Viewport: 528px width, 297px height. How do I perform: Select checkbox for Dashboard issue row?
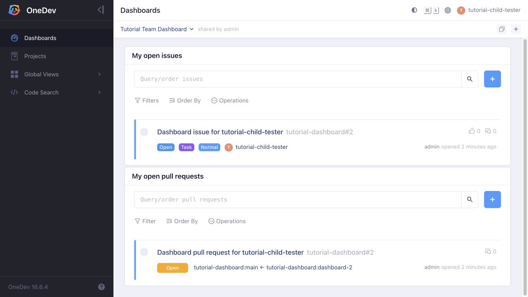[x=144, y=132]
